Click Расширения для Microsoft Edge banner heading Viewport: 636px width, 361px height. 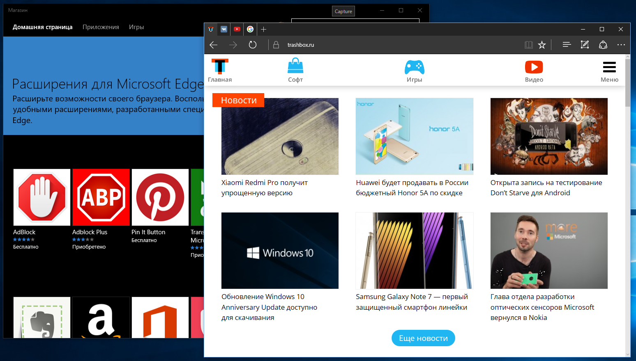click(108, 84)
